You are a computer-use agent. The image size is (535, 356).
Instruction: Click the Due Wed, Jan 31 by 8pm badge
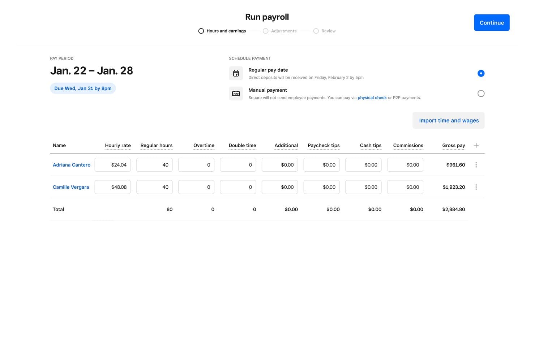(83, 88)
